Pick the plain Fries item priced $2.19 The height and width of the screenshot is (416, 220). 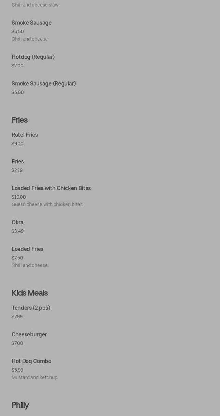coord(18,162)
